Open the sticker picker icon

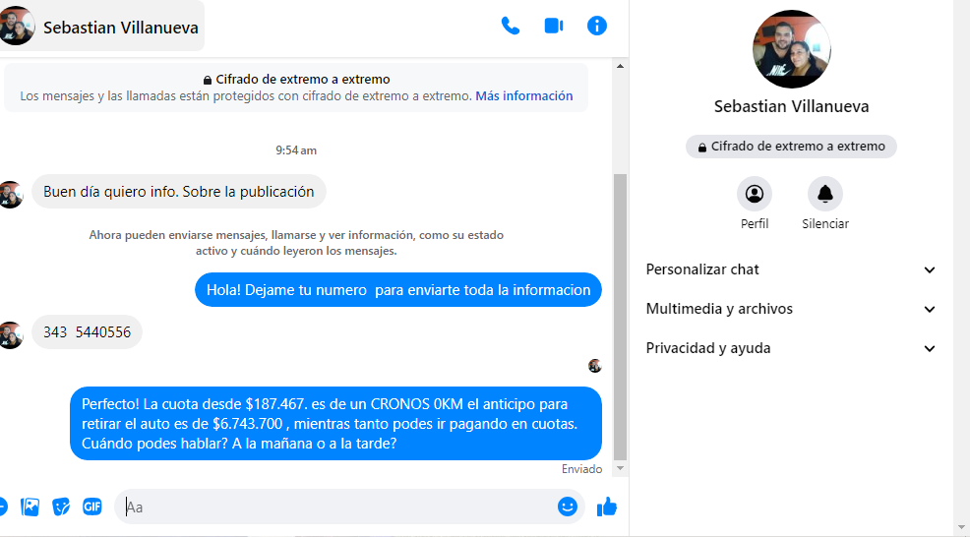click(x=61, y=507)
